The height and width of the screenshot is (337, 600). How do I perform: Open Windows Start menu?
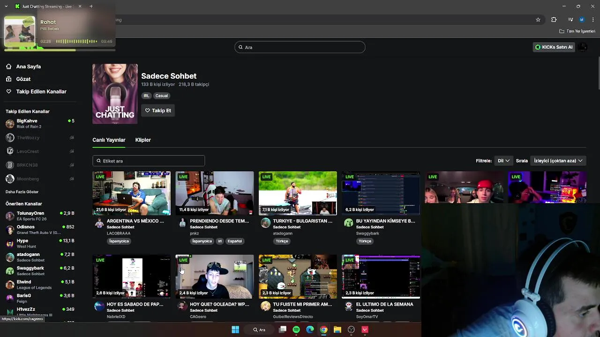pos(235,330)
